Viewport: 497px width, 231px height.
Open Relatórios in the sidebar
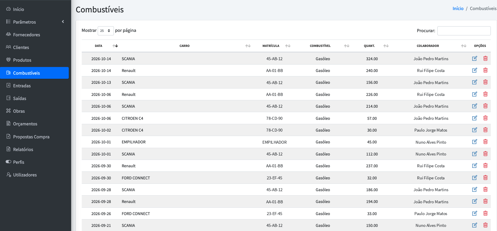[x=35, y=149]
